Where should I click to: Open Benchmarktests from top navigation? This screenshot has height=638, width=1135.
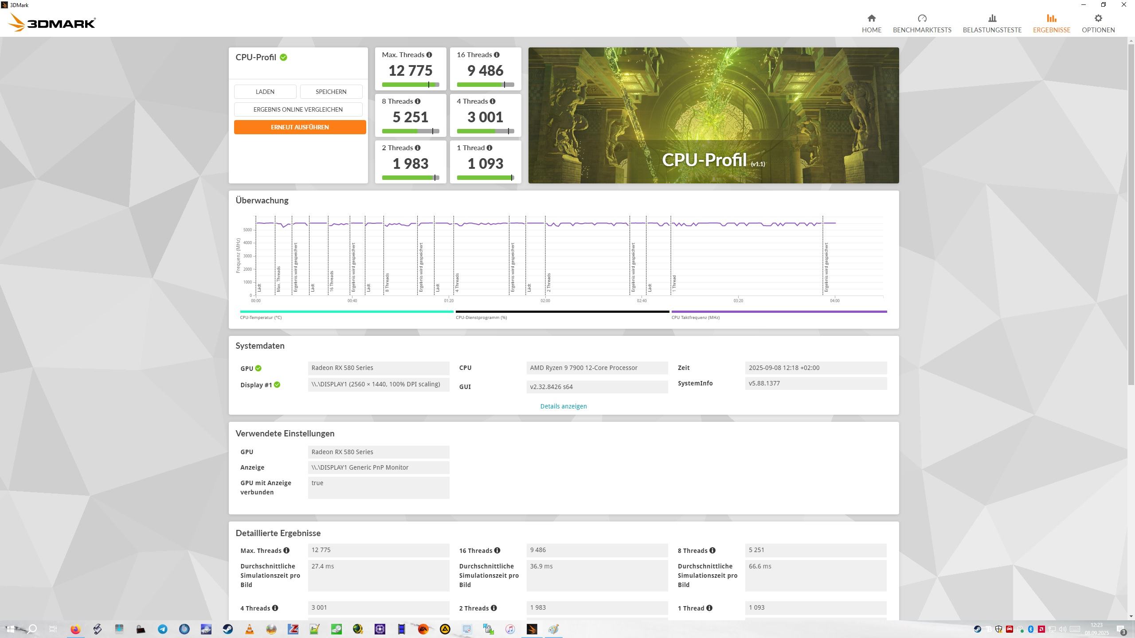click(922, 23)
